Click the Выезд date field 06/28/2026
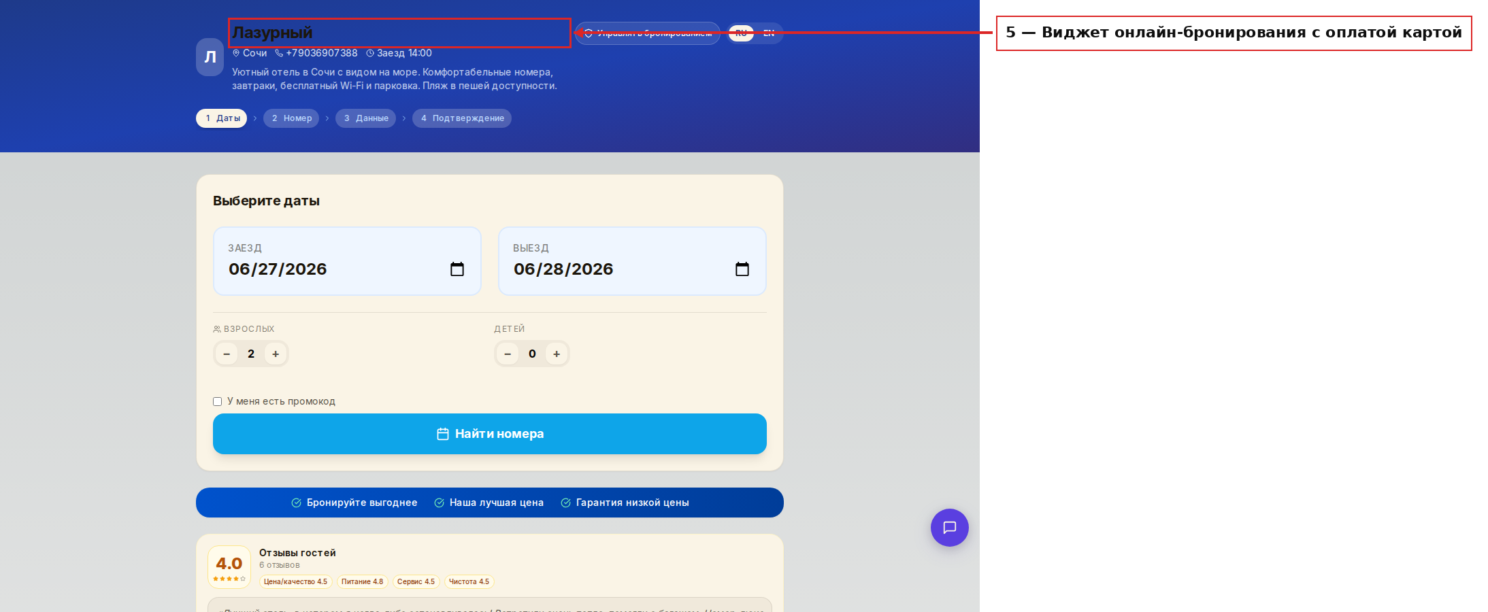Image resolution: width=1488 pixels, height=612 pixels. pyautogui.click(x=632, y=261)
